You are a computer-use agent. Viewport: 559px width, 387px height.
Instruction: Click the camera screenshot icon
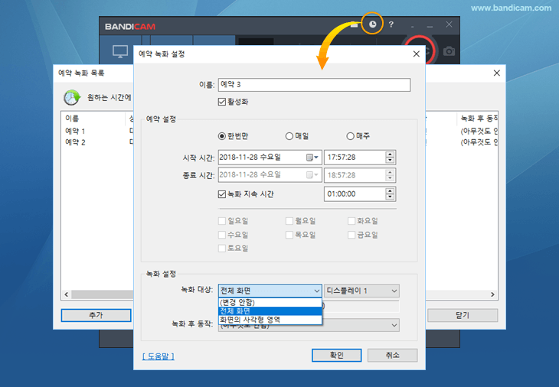click(x=449, y=51)
